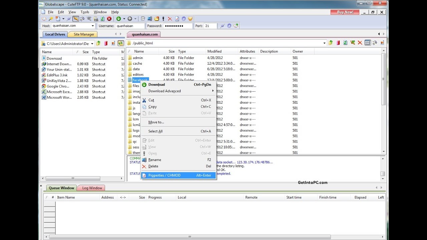Select Cut in context menu
Viewport: 427px width, 240px height.
click(x=178, y=100)
